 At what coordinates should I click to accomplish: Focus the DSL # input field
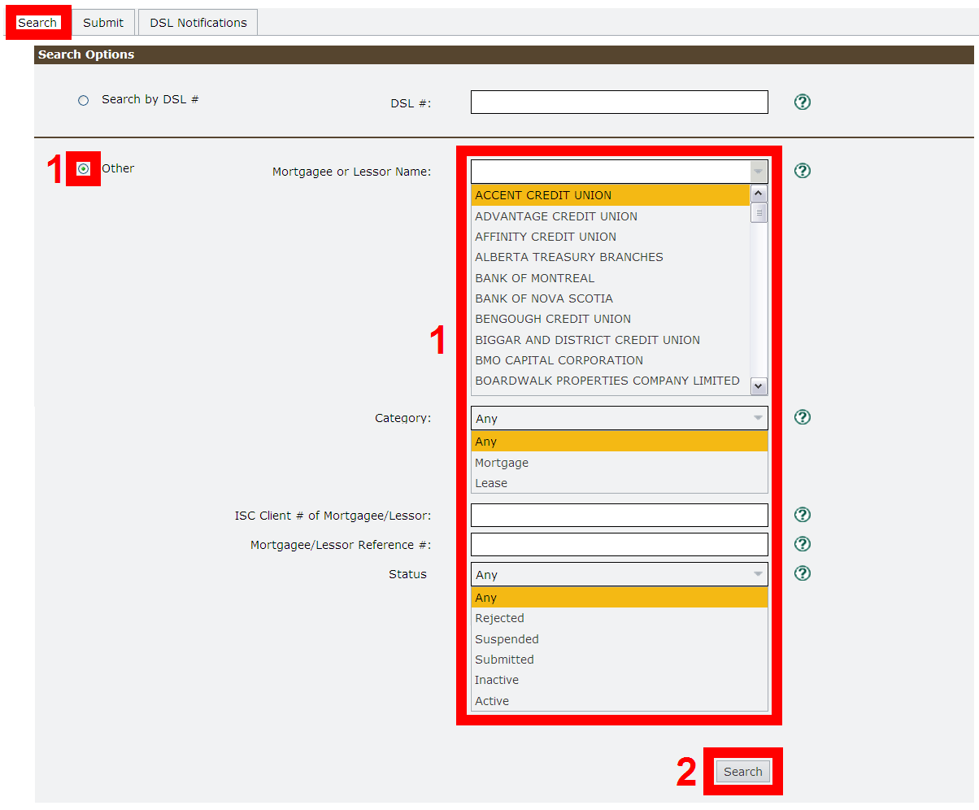[619, 102]
